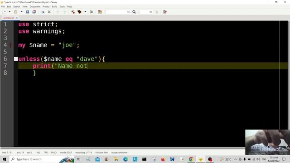Save the current file with Save icon
The height and width of the screenshot is (163, 290).
[28, 12]
